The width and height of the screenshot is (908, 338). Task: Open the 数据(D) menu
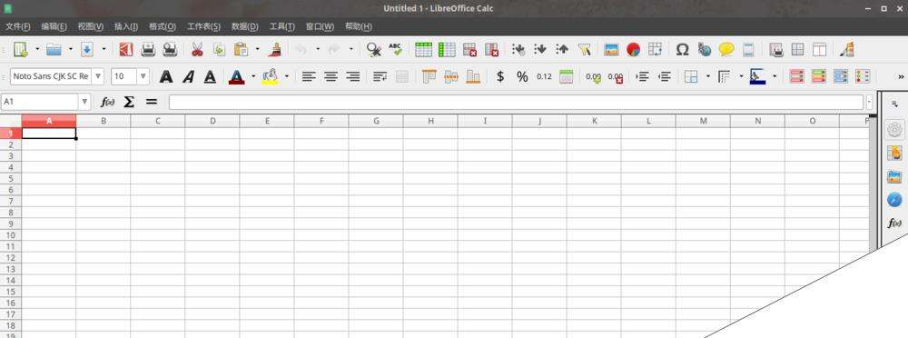point(245,26)
